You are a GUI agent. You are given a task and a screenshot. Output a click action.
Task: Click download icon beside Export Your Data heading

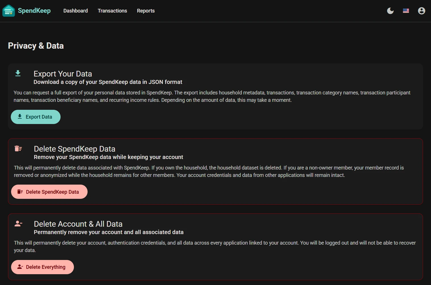[x=18, y=73]
